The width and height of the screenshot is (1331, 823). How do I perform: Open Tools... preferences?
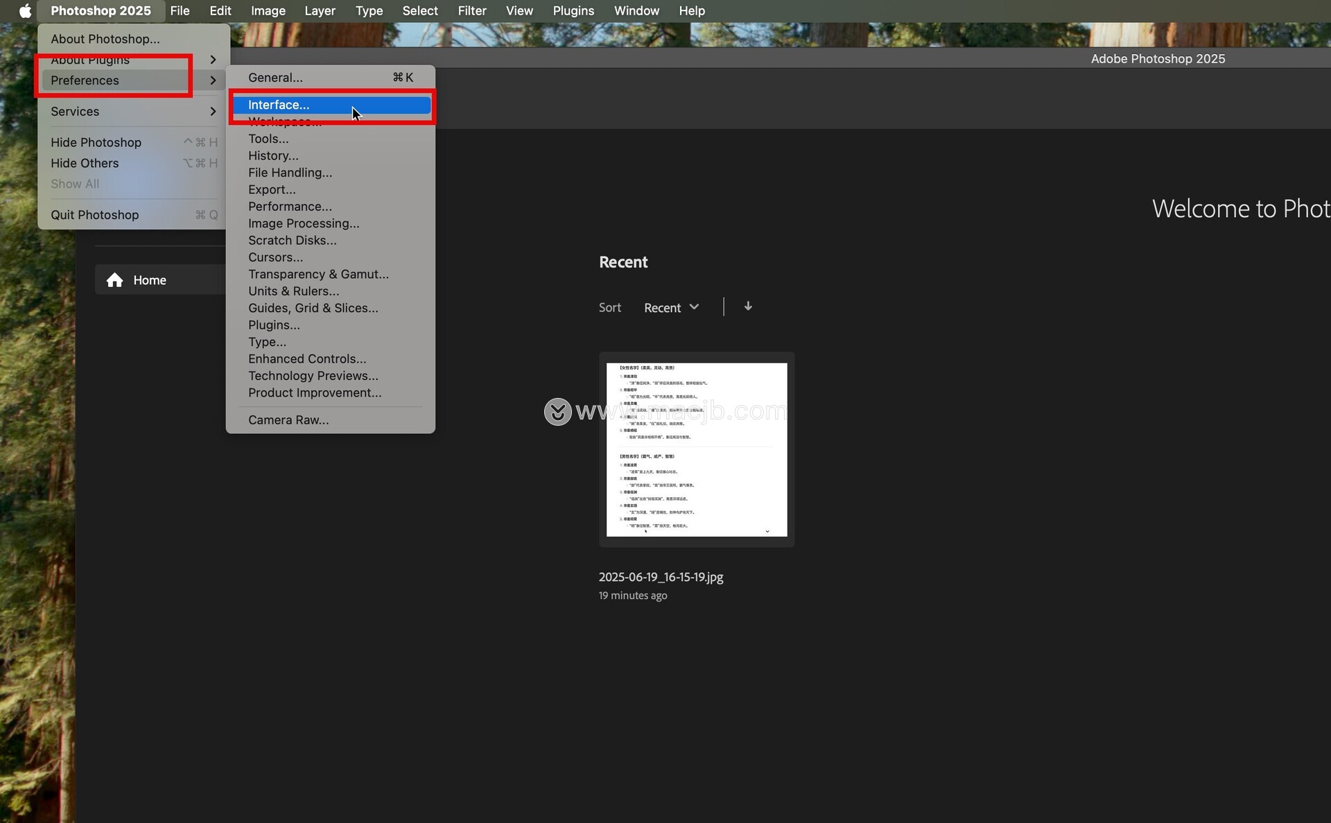point(331,139)
